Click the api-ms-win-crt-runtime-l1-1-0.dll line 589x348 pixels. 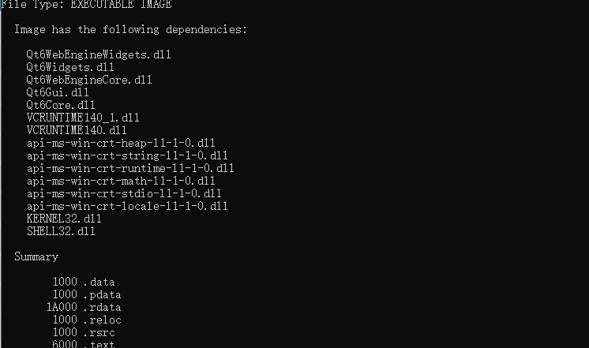tap(130, 169)
